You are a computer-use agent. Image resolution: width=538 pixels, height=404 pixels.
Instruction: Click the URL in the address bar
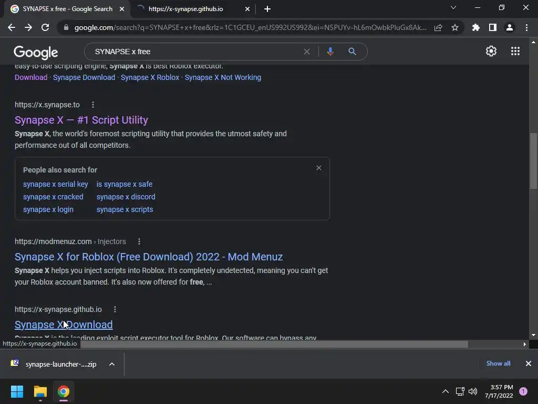250,27
